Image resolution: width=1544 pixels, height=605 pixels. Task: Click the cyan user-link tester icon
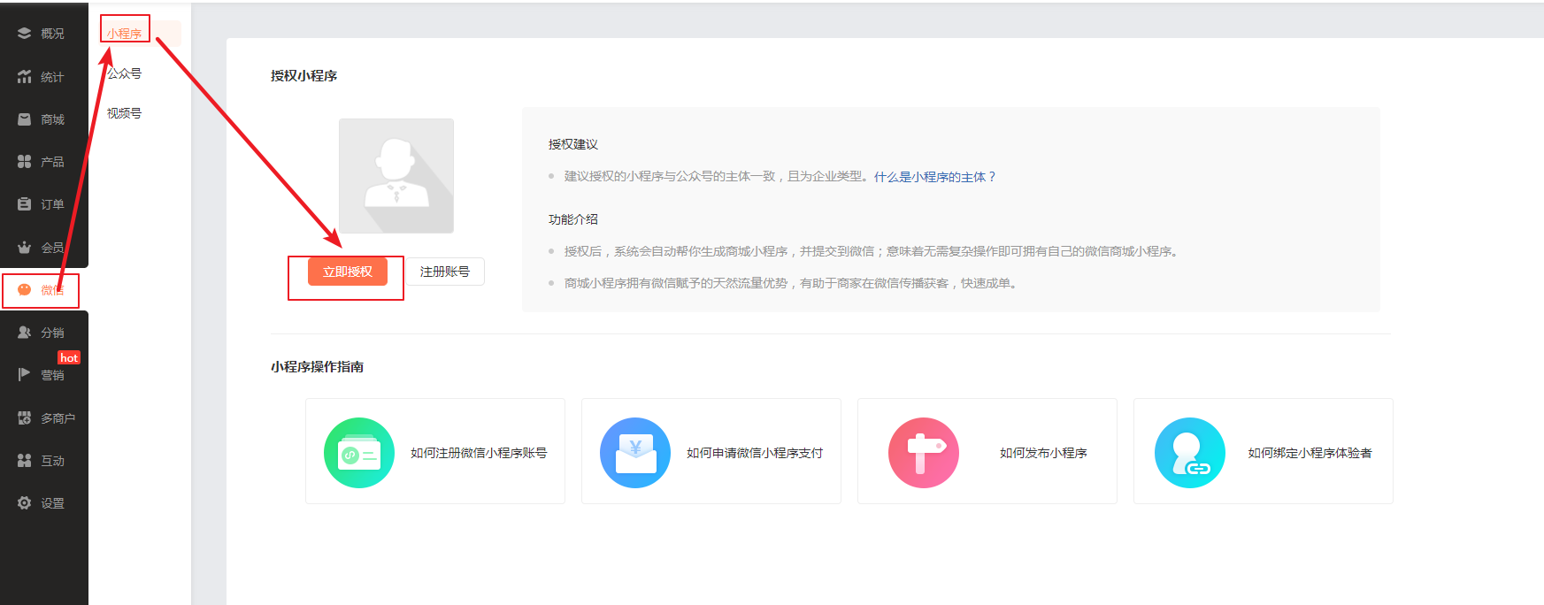(x=1190, y=453)
